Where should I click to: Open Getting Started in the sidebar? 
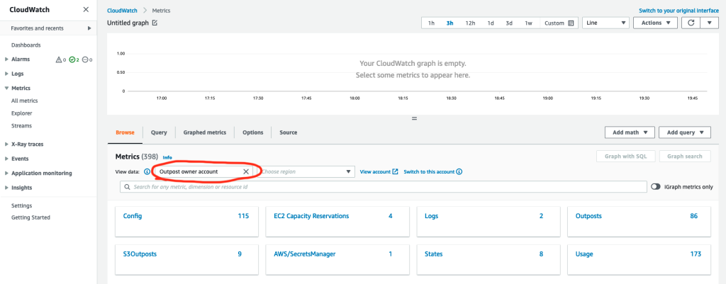point(30,217)
